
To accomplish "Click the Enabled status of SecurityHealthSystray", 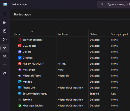I will (x=94, y=94).
